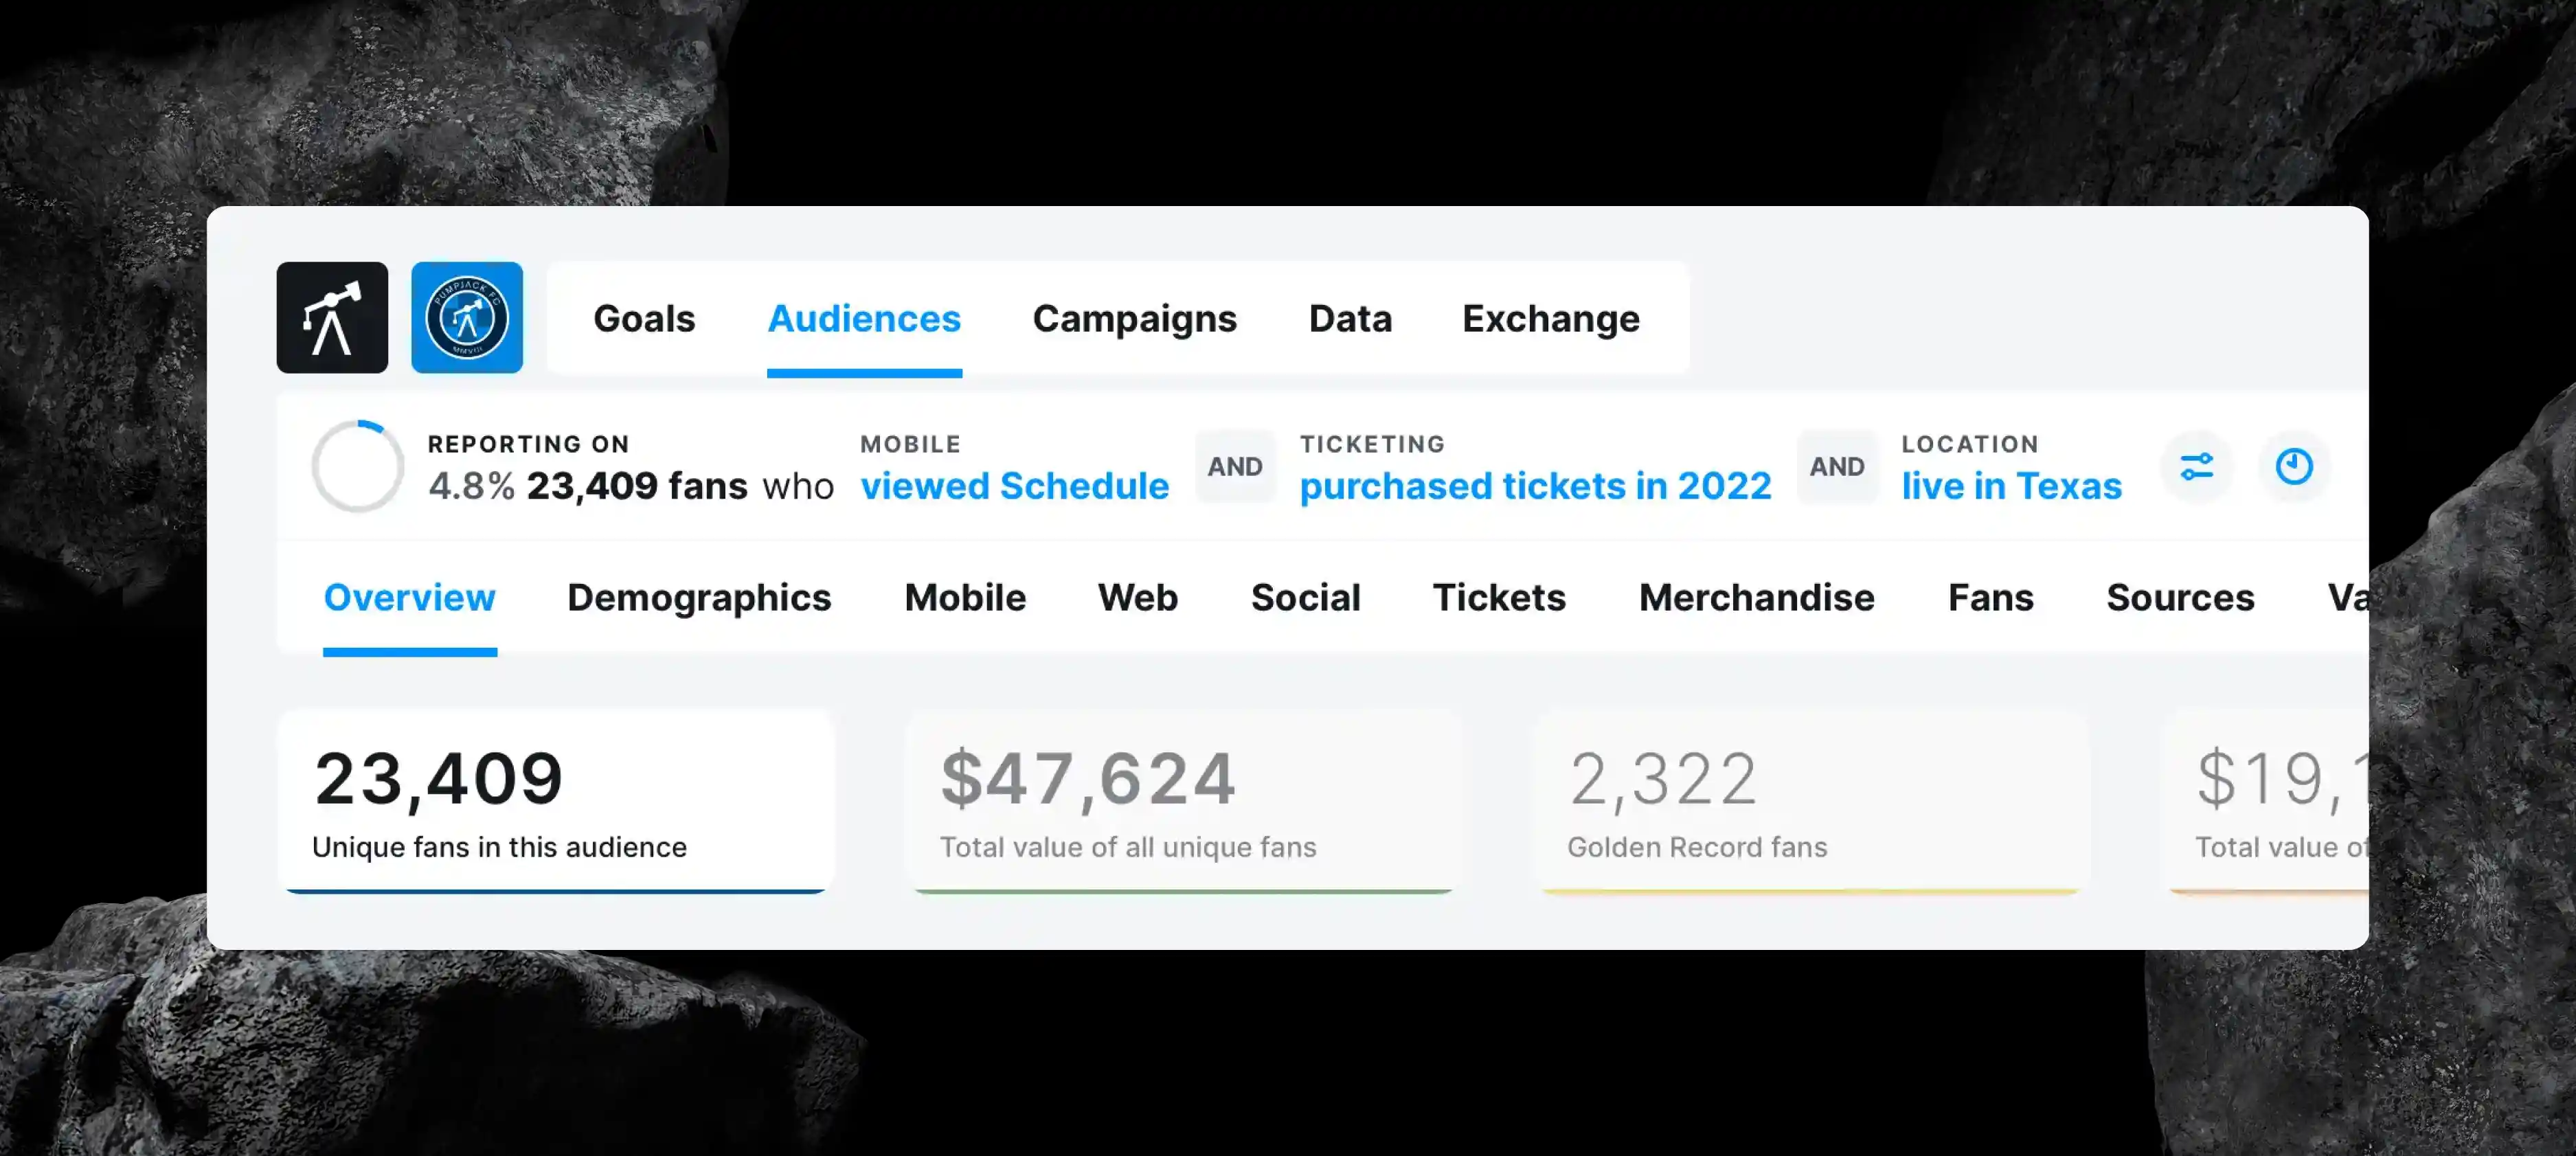This screenshot has height=1156, width=2576.
Task: Toggle the first AND operator
Action: click(x=1235, y=467)
